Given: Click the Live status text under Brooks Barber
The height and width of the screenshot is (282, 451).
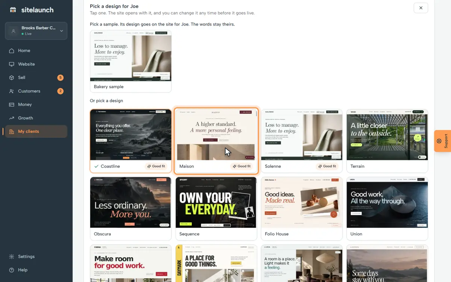Looking at the screenshot, I should point(28,34).
